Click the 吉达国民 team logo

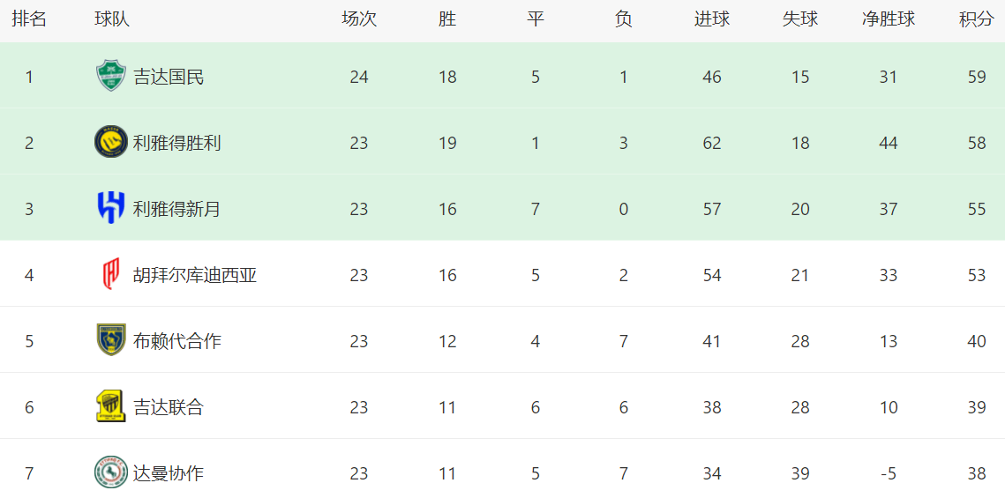[111, 77]
